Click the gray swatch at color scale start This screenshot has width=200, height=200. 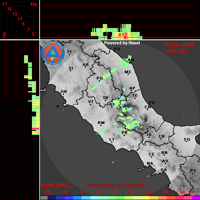pos(44,198)
